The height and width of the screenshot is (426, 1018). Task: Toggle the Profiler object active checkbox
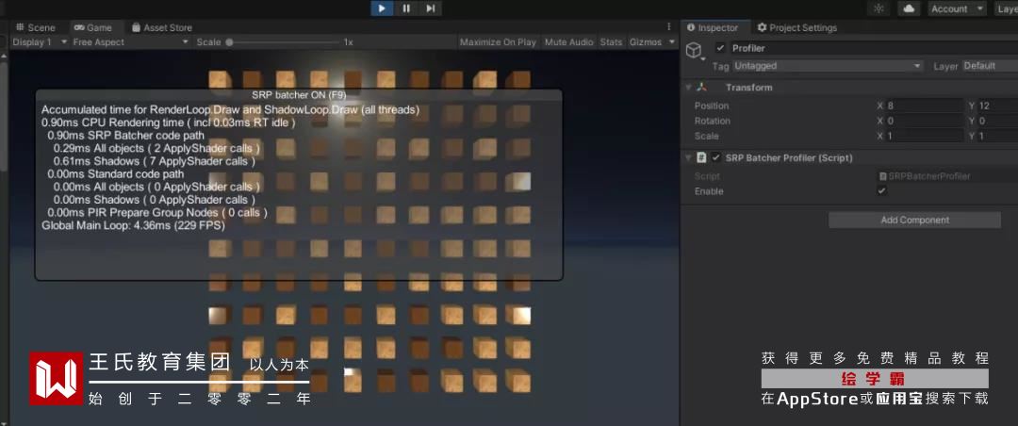click(721, 48)
